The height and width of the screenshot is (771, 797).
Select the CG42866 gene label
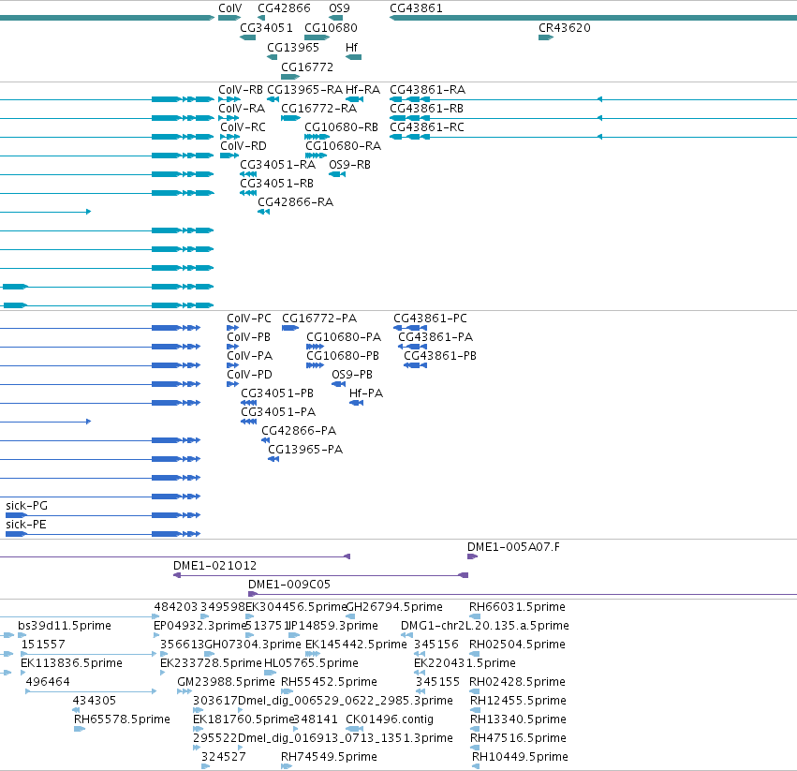click(x=284, y=8)
